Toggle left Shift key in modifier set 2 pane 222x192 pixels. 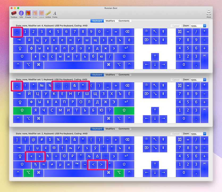click(x=22, y=165)
